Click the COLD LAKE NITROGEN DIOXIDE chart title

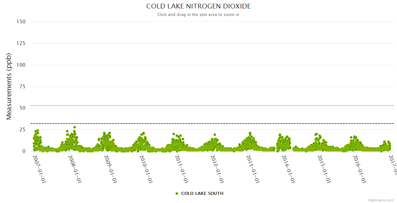point(198,6)
